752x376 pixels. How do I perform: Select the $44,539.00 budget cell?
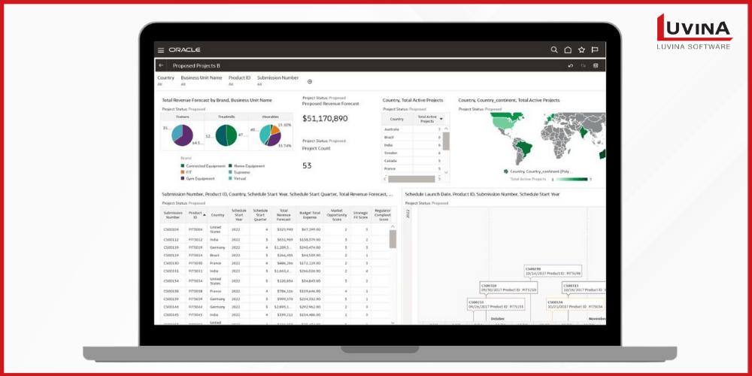[x=309, y=255]
